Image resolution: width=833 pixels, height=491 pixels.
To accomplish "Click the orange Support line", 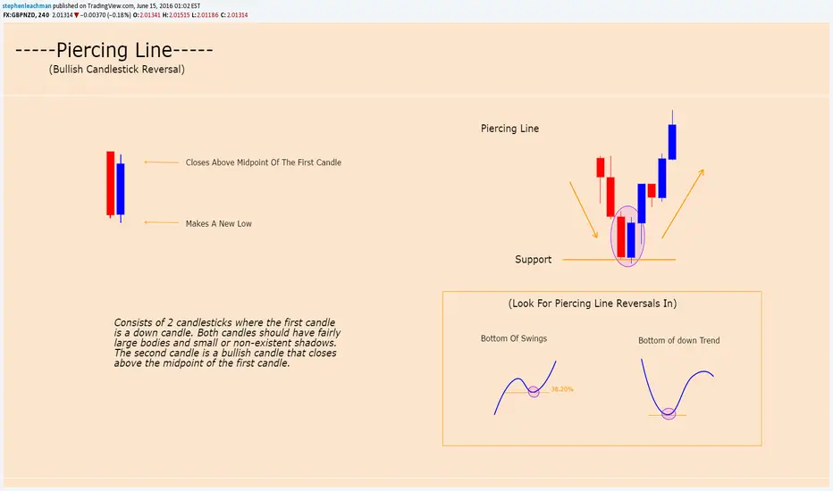I will click(x=618, y=260).
